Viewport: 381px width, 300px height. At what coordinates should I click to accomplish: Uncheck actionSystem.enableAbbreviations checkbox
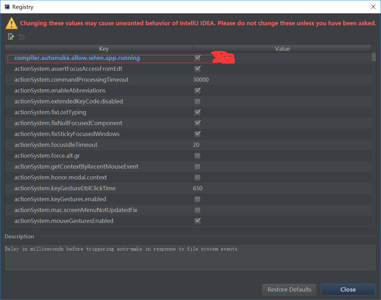(x=198, y=90)
